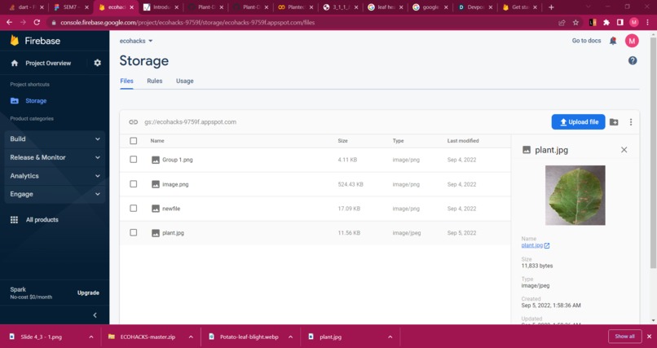Check the Group 1.png checkbox

click(133, 160)
